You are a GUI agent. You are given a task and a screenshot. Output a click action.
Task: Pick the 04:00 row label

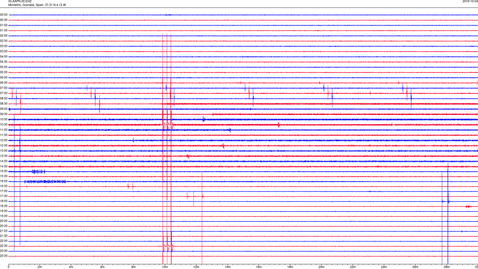[3, 56]
